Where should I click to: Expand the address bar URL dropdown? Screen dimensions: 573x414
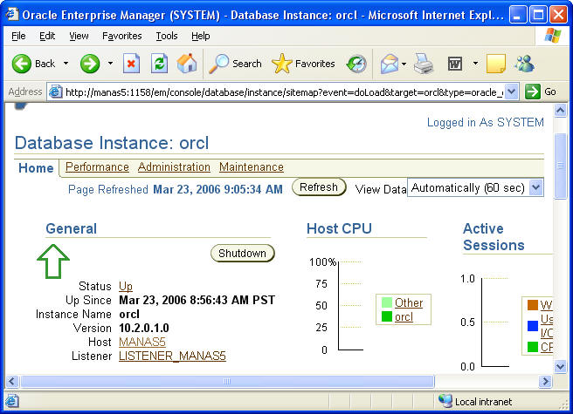pyautogui.click(x=512, y=92)
